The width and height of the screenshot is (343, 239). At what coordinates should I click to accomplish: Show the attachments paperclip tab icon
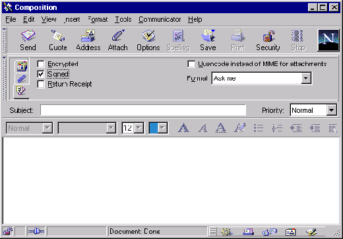pos(22,79)
